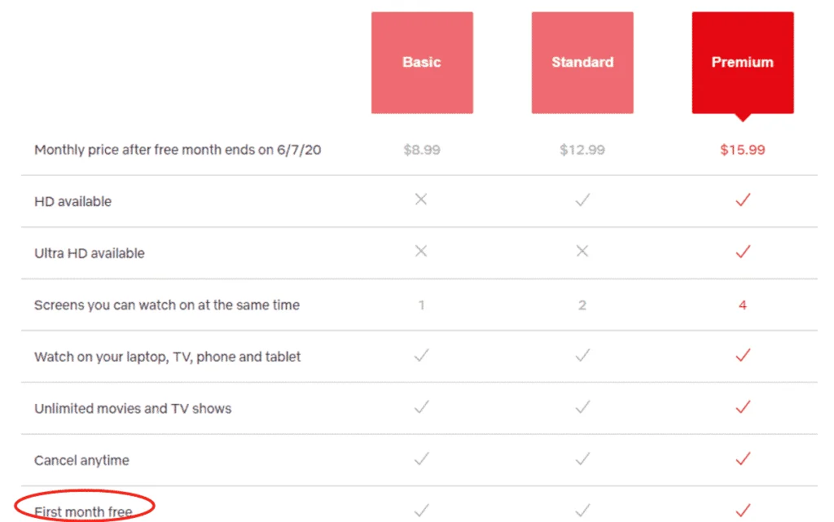Click Basic checkmark for laptop, TV, phone row
This screenshot has width=834, height=522.
click(422, 355)
